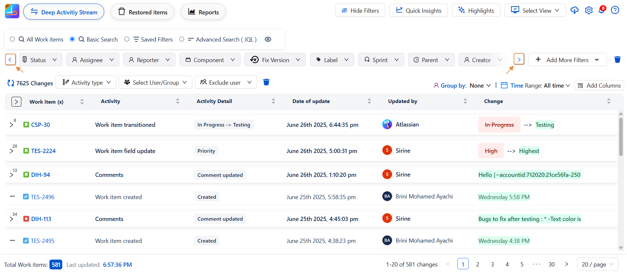Open the TES-2224 work item link
627x273 pixels.
pyautogui.click(x=43, y=151)
